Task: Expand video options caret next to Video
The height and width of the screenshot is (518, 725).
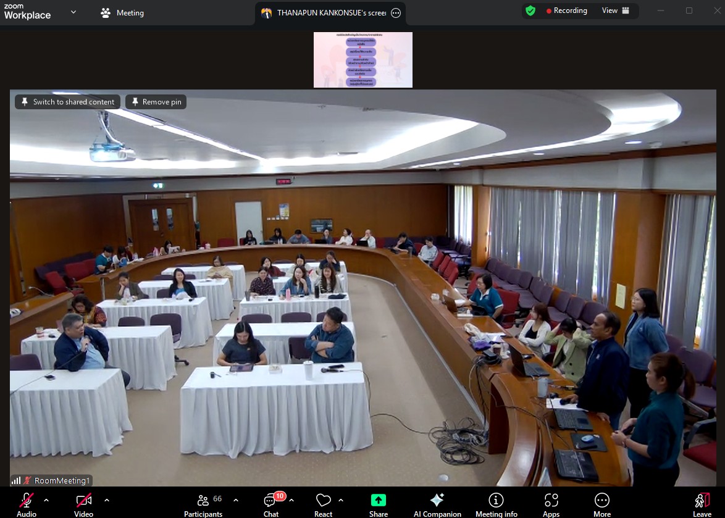Action: coord(107,500)
